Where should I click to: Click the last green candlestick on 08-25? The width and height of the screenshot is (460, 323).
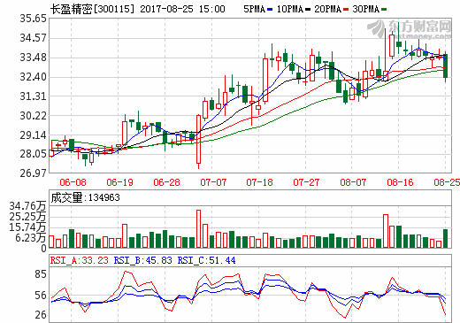point(445,66)
